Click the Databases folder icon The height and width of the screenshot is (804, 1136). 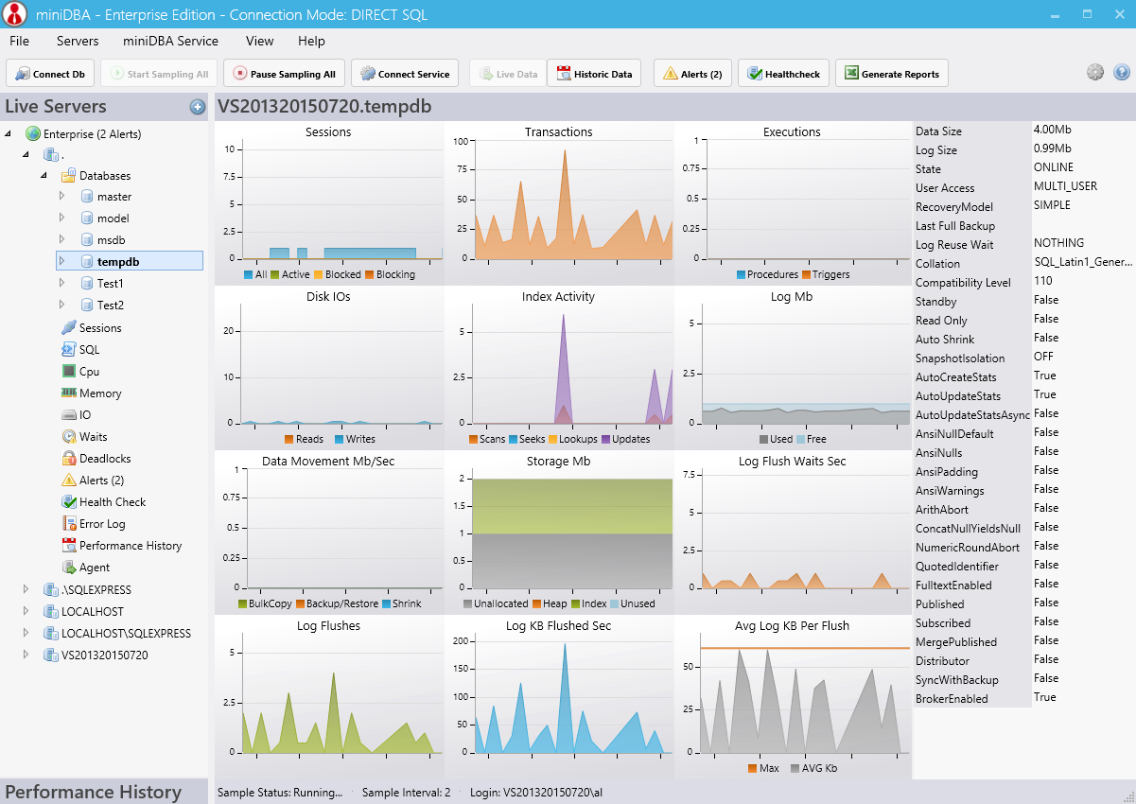pyautogui.click(x=69, y=176)
